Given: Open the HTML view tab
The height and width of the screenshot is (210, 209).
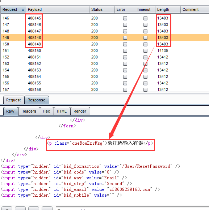Looking at the screenshot, I should pos(62,111).
